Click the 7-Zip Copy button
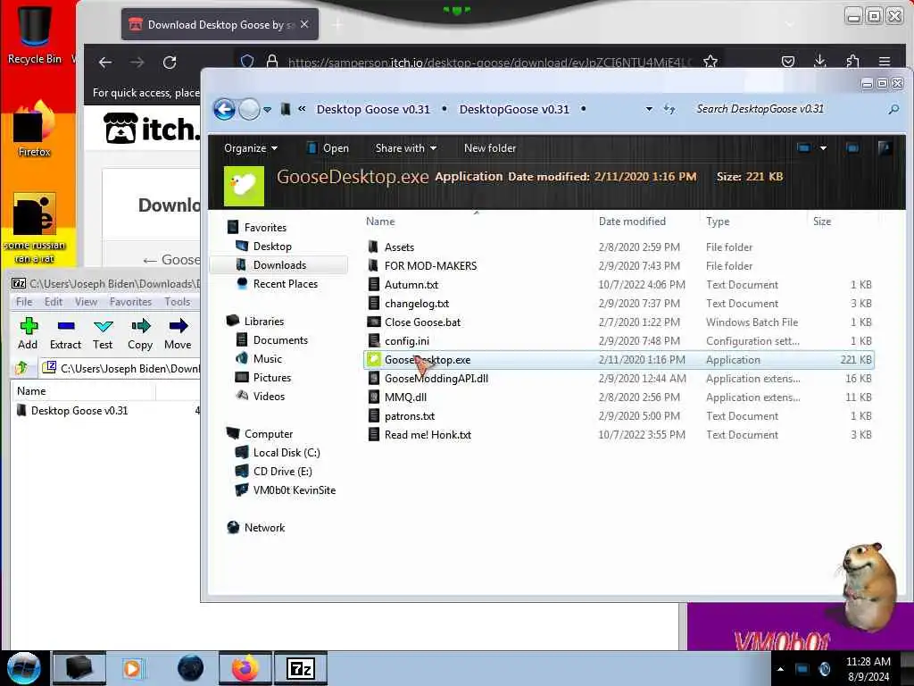This screenshot has height=686, width=914. (x=140, y=334)
